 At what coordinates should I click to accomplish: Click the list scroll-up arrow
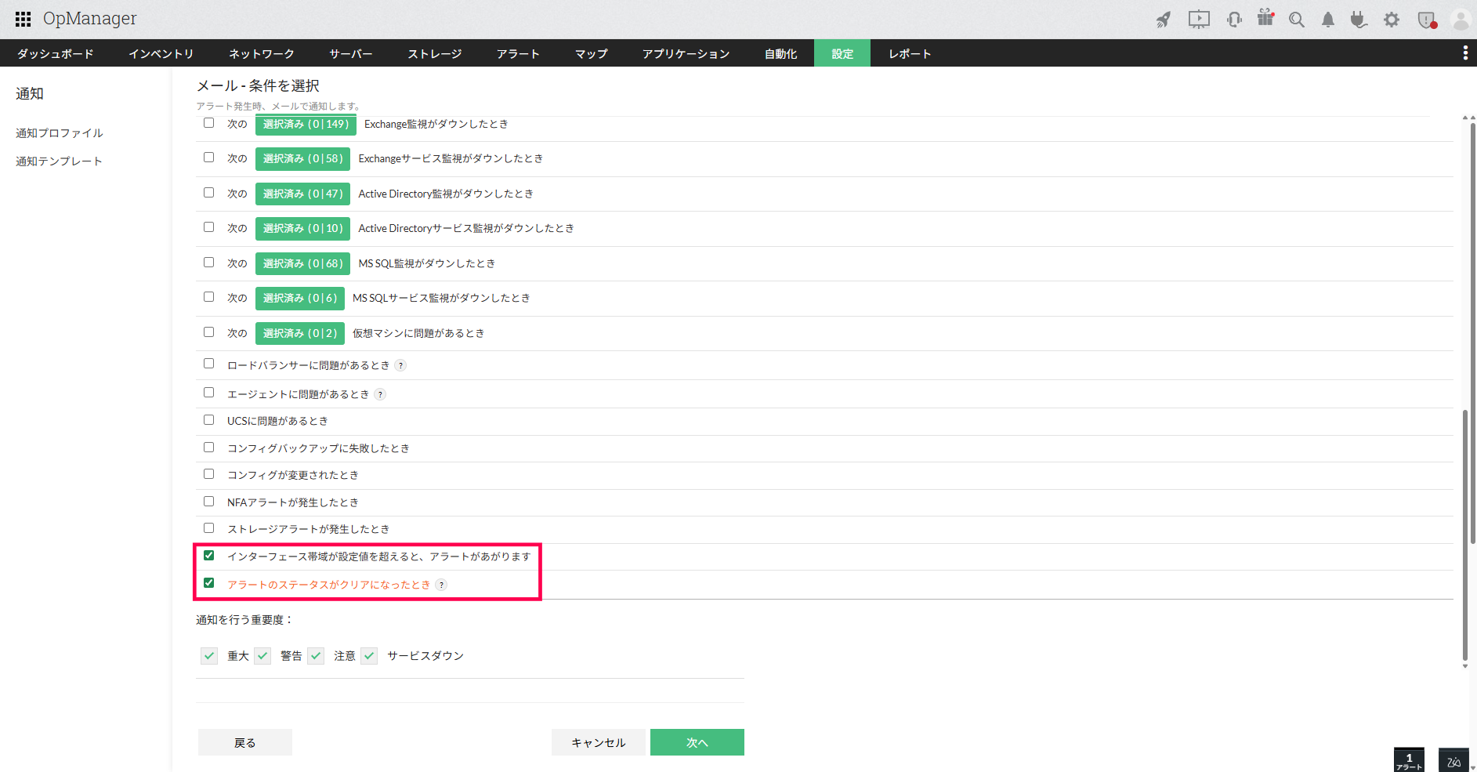point(1465,118)
